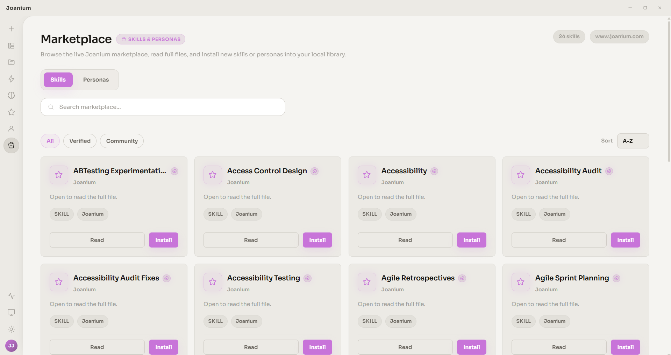
Task: Click verified badge next to Accessibility Audit title
Action: (609, 171)
